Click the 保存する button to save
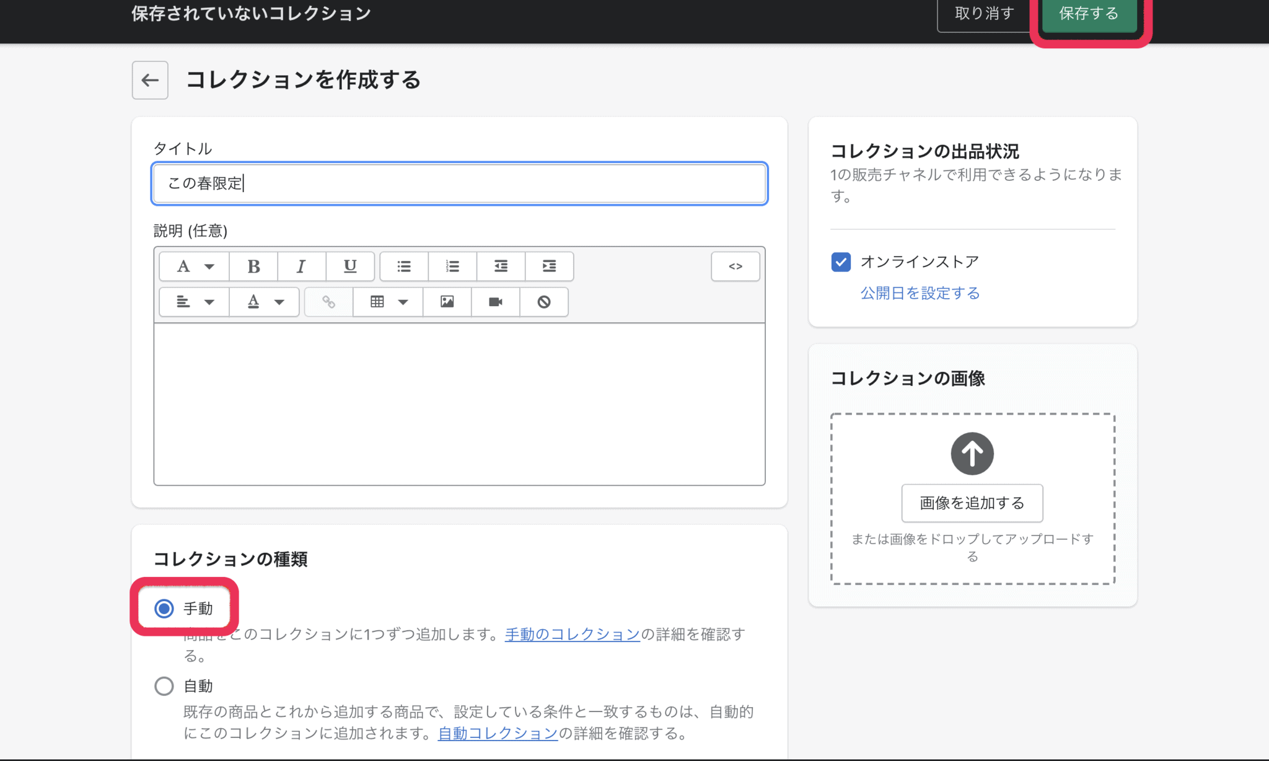 1089,14
